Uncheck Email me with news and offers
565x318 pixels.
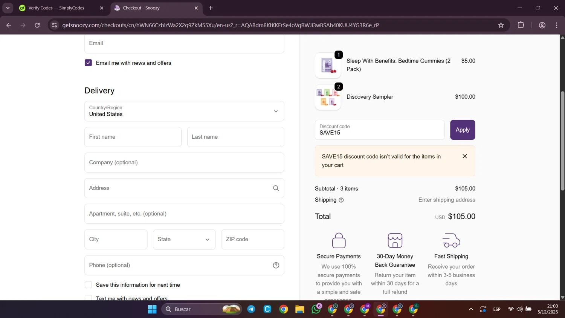88,63
